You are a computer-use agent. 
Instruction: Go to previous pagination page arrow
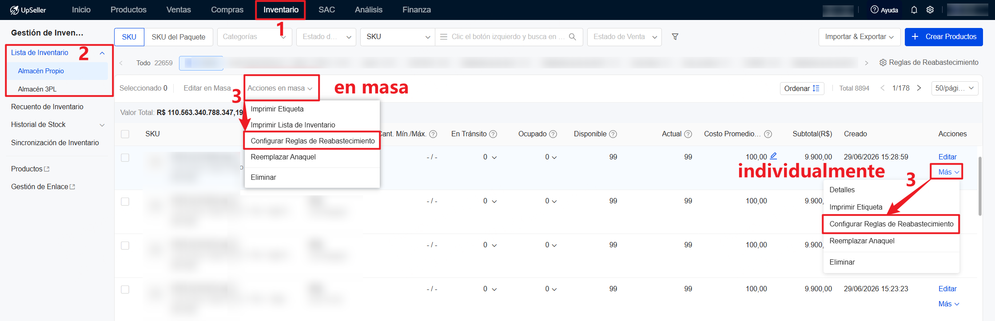click(883, 88)
